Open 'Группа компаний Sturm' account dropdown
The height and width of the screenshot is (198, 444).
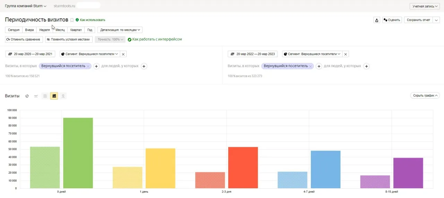[26, 6]
